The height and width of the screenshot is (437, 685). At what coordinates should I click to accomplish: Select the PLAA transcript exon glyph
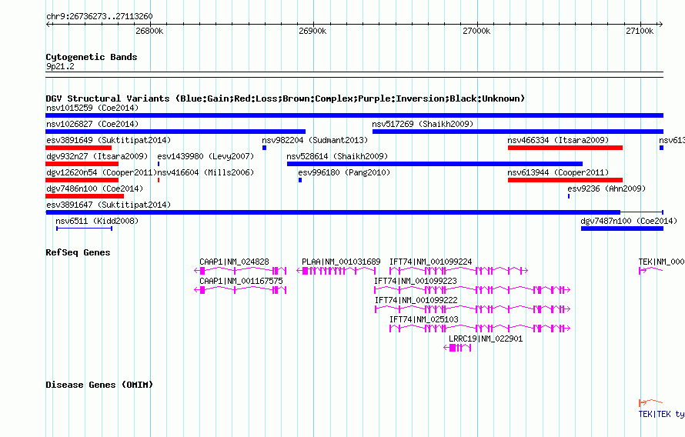tap(336, 271)
